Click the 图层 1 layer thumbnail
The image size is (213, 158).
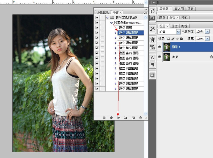[x=167, y=47]
